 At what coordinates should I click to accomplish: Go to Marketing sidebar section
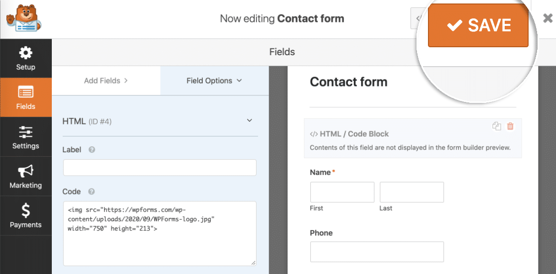tap(25, 177)
